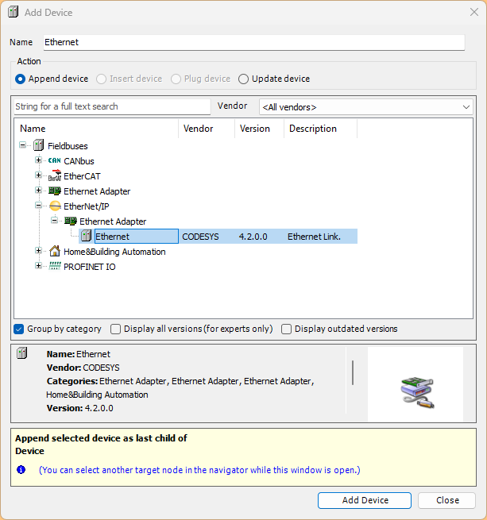Click the disabled Plug device radio button

(x=176, y=79)
